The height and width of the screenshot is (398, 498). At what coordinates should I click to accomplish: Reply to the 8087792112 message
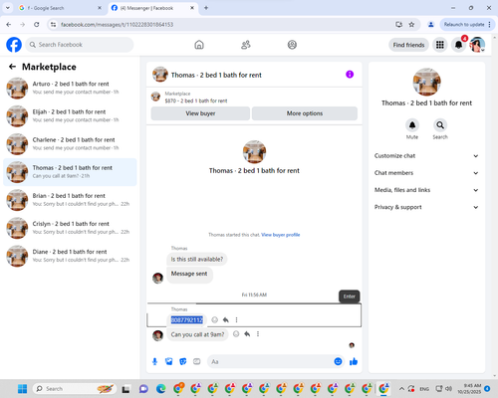point(226,319)
